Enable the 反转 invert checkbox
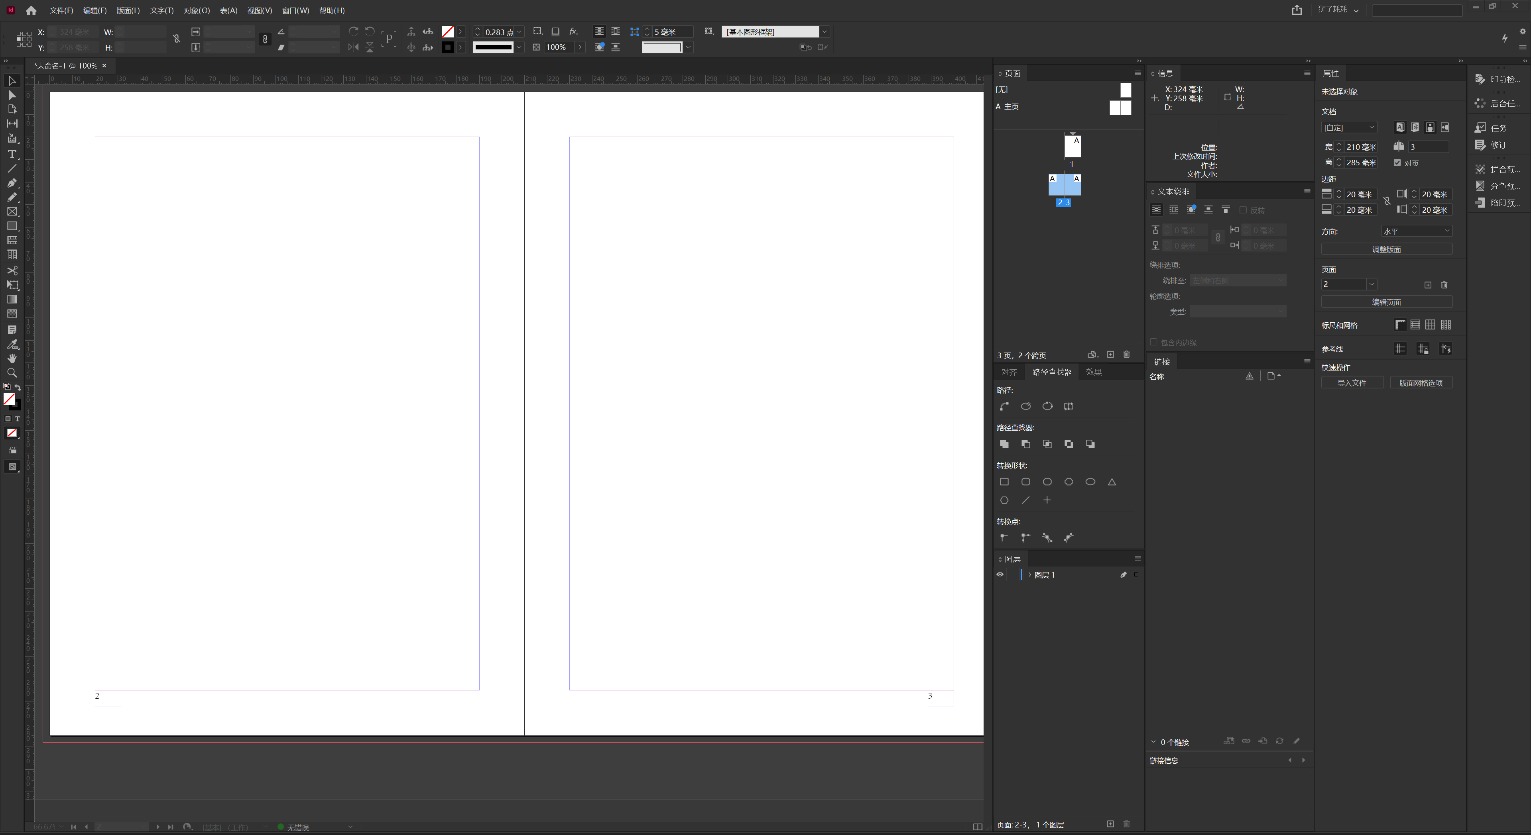This screenshot has height=835, width=1531. point(1243,210)
